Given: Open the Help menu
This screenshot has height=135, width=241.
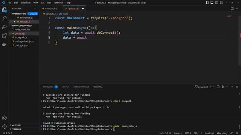Looking at the screenshot, I should coord(68,3).
